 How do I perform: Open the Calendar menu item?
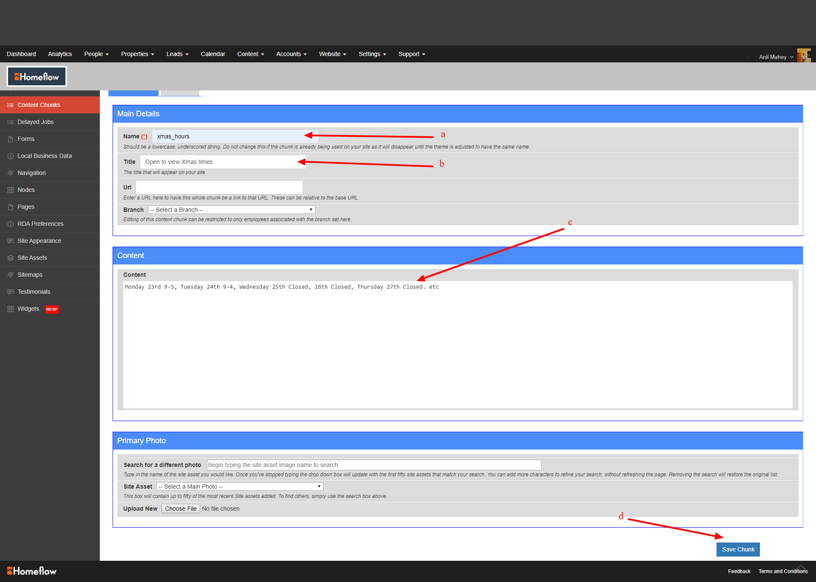212,54
